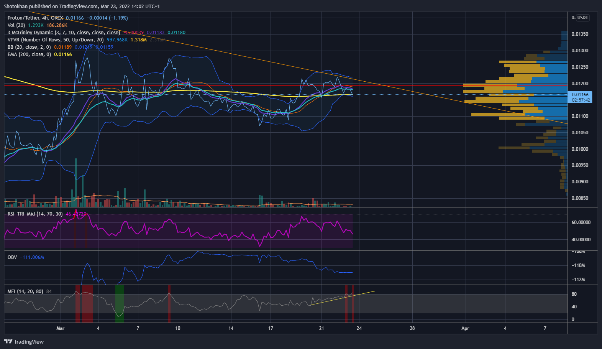602x349 pixels.
Task: Click the 0.01200 price axis label
Action: pyautogui.click(x=580, y=84)
